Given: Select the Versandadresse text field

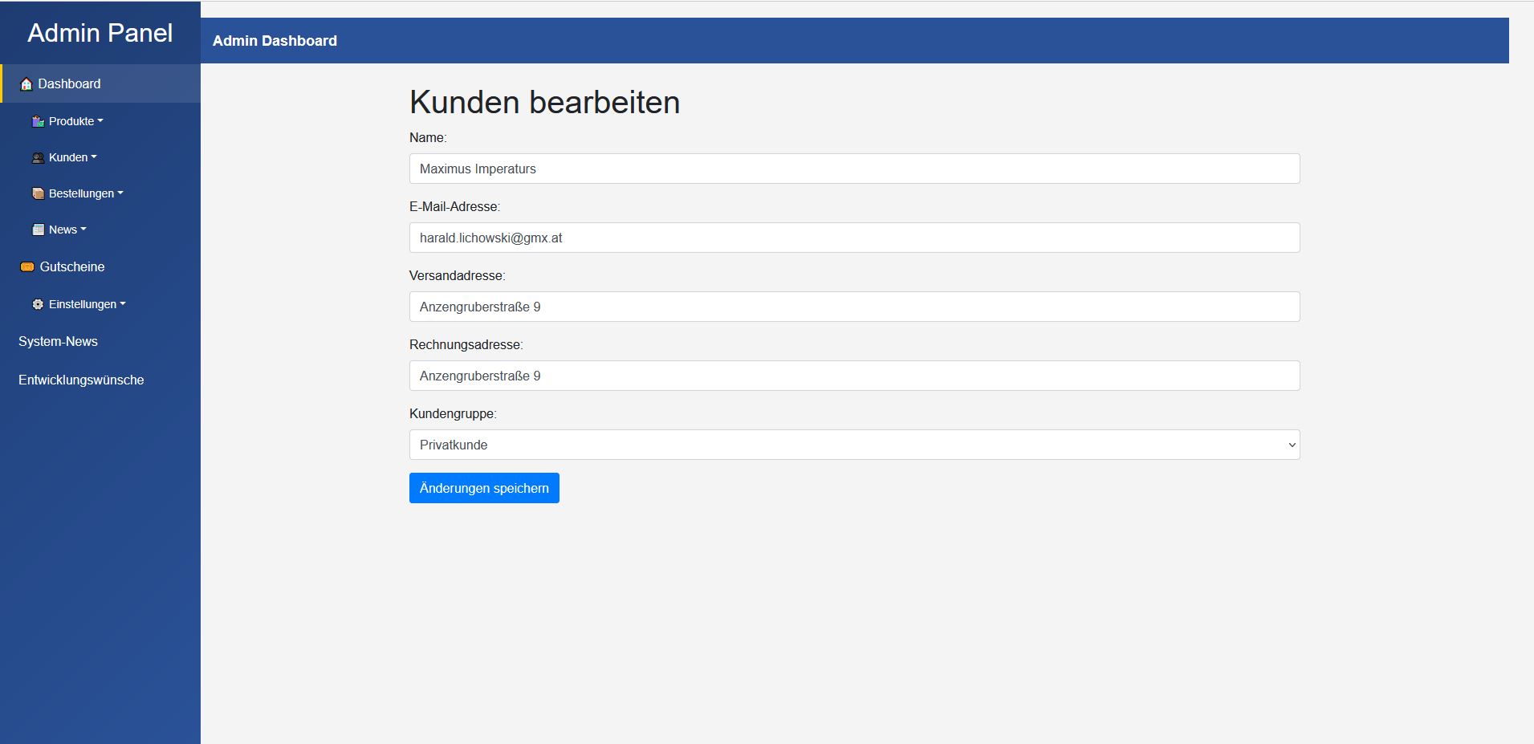Looking at the screenshot, I should (x=854, y=307).
